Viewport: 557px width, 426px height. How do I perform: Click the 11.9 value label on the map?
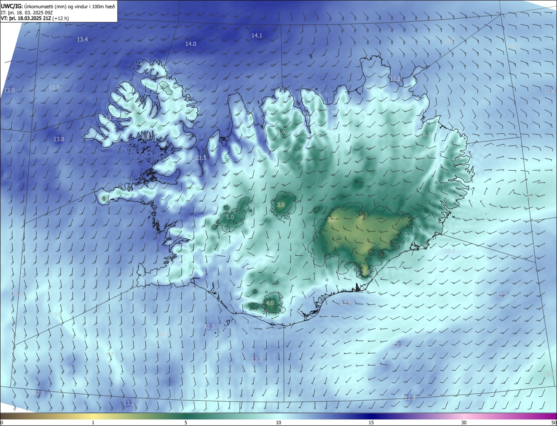tap(54, 88)
